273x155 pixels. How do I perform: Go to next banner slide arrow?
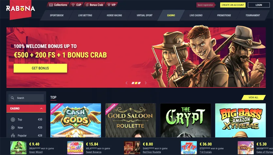[146, 83]
